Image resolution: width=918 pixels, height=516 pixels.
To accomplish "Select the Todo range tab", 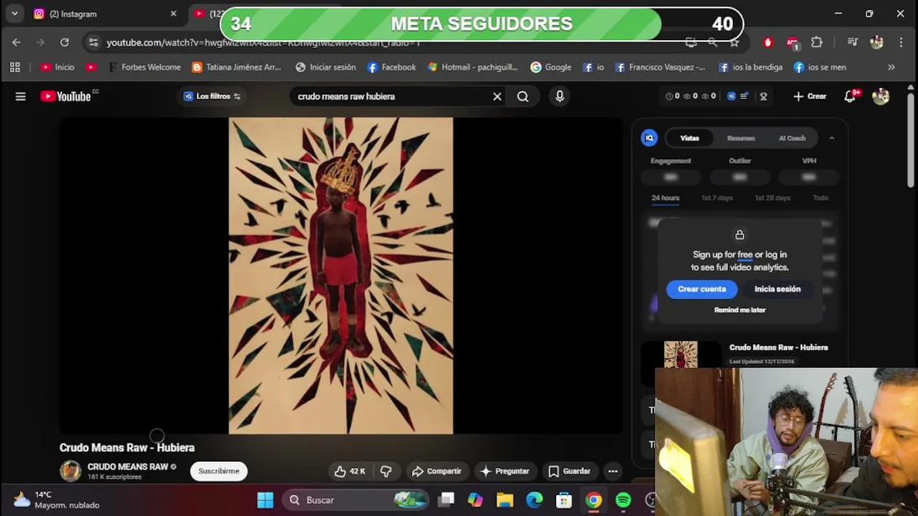I will pos(821,198).
